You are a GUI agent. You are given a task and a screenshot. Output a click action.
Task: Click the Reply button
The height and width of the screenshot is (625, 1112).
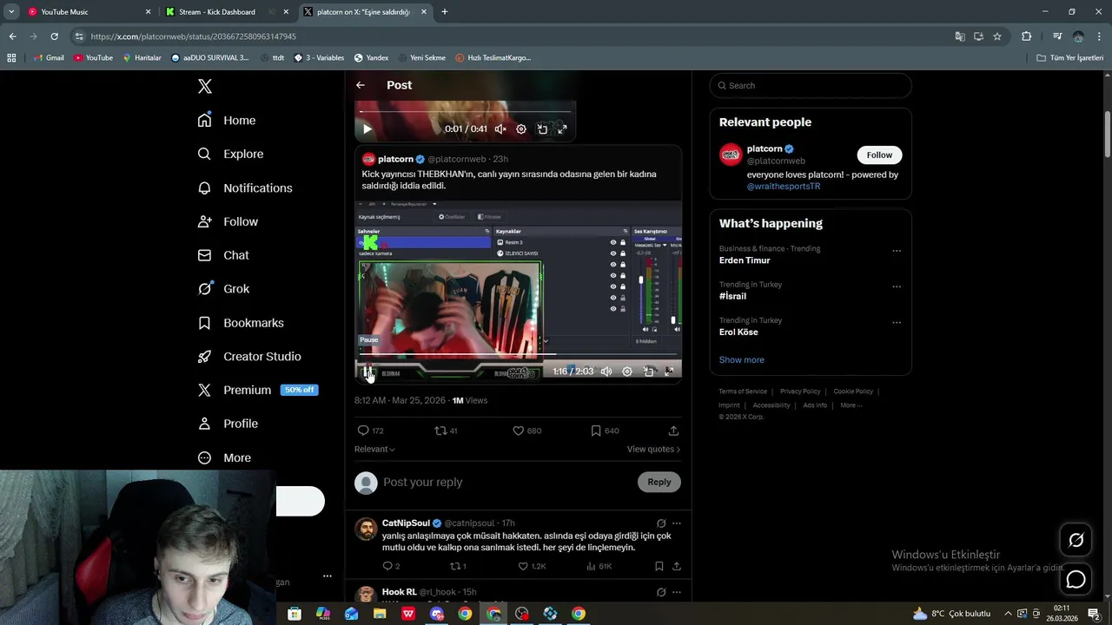point(659,482)
